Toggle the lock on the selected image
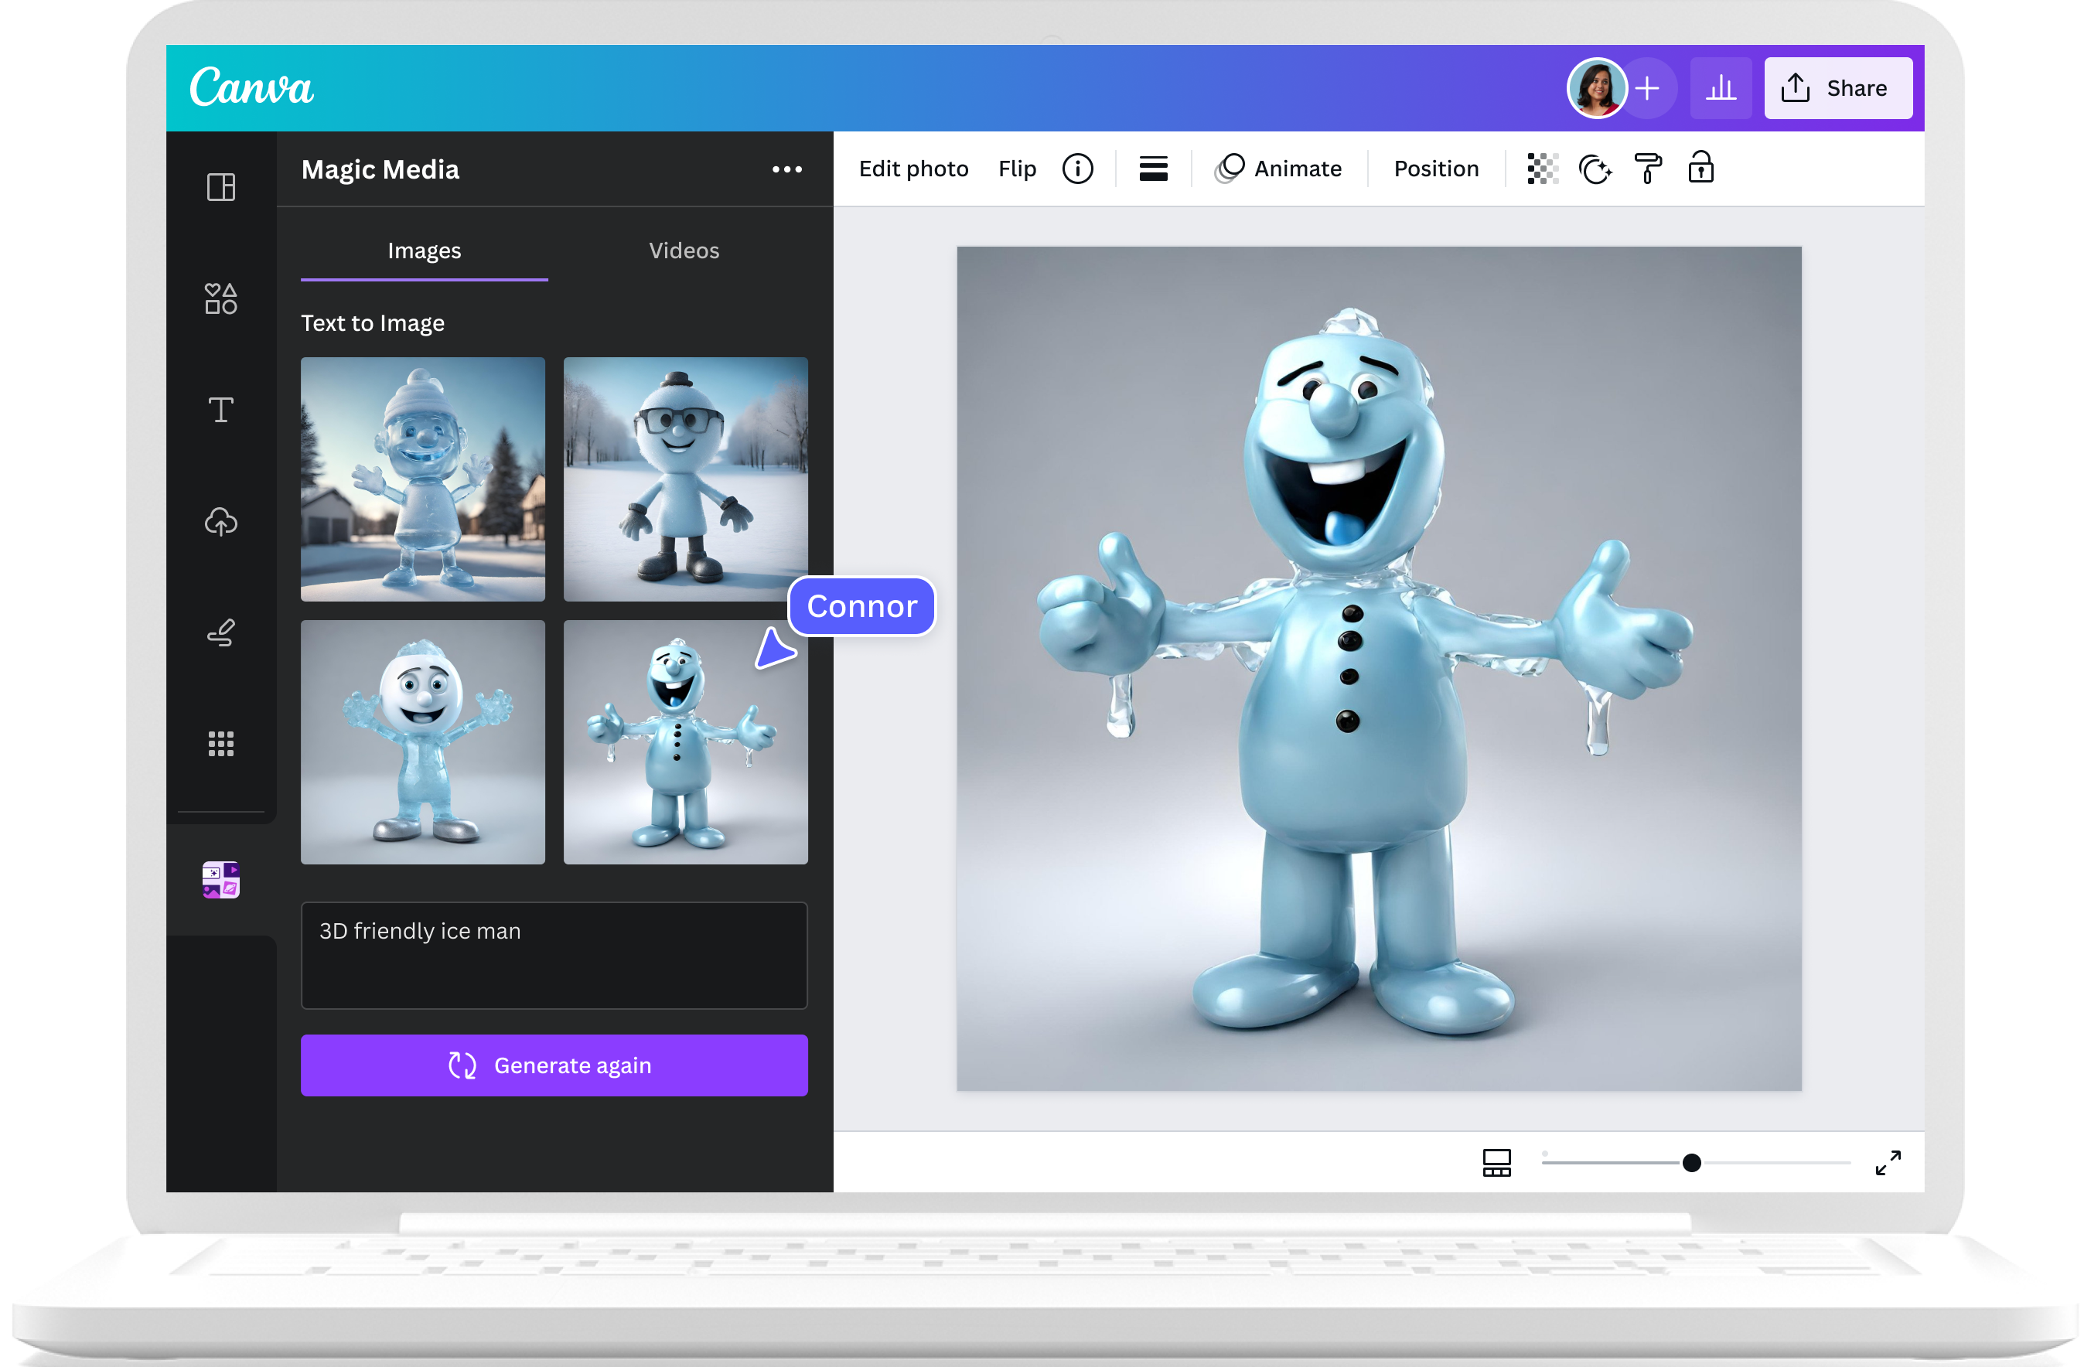The width and height of the screenshot is (2091, 1367). coord(1701,168)
